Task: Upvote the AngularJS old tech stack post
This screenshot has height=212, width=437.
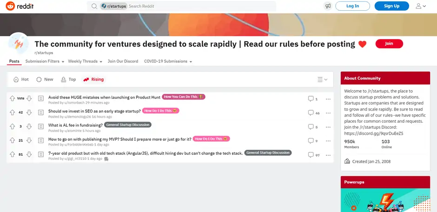Action: [12, 154]
